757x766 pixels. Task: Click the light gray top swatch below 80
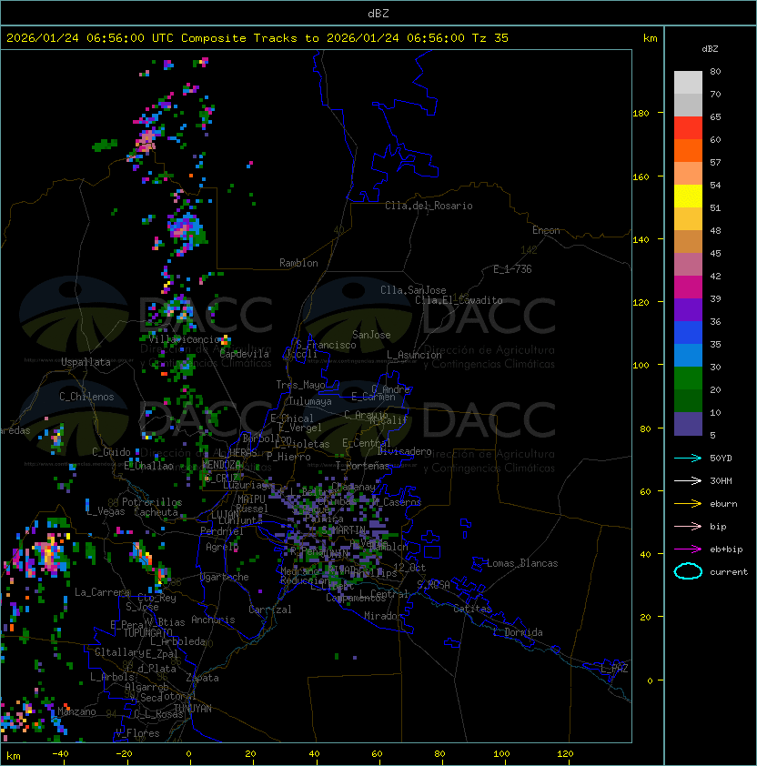[688, 82]
